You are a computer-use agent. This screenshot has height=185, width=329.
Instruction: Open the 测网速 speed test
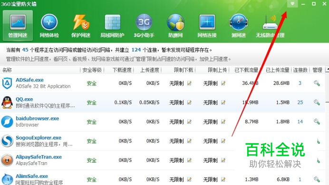pyautogui.click(x=239, y=25)
